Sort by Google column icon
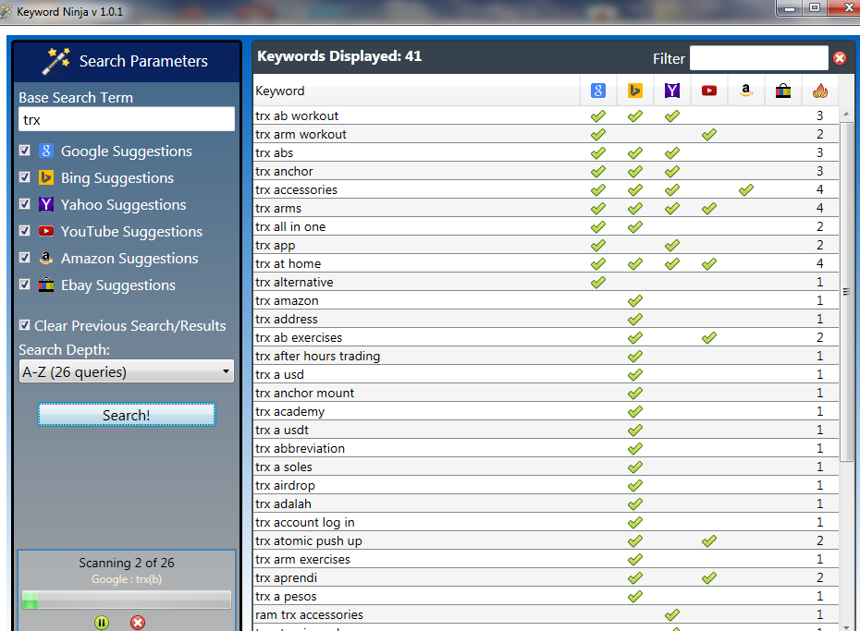 pyautogui.click(x=598, y=91)
